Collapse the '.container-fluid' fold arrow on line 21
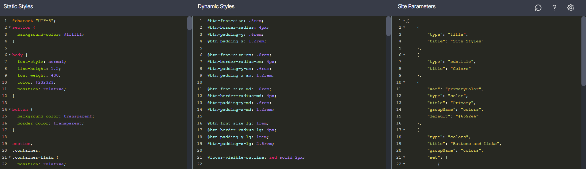Image resolution: width=586 pixels, height=169 pixels. click(10, 157)
